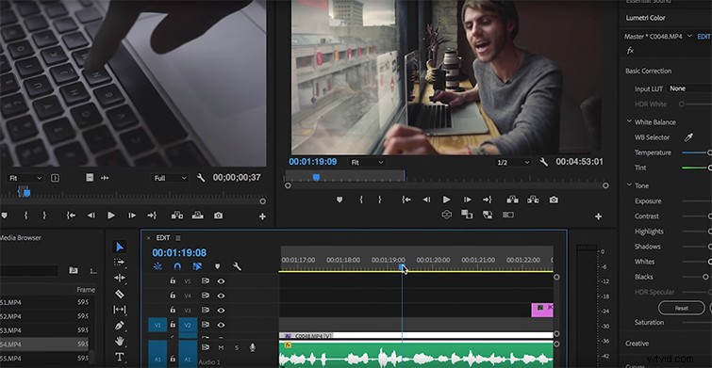Click the V1 source patch button
The image size is (712, 368).
coord(157,325)
